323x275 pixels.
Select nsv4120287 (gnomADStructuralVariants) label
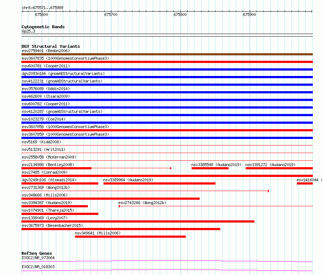(x=62, y=111)
